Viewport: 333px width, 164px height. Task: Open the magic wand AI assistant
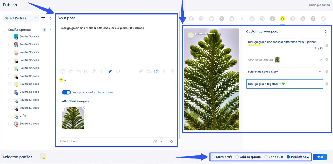(x=110, y=72)
